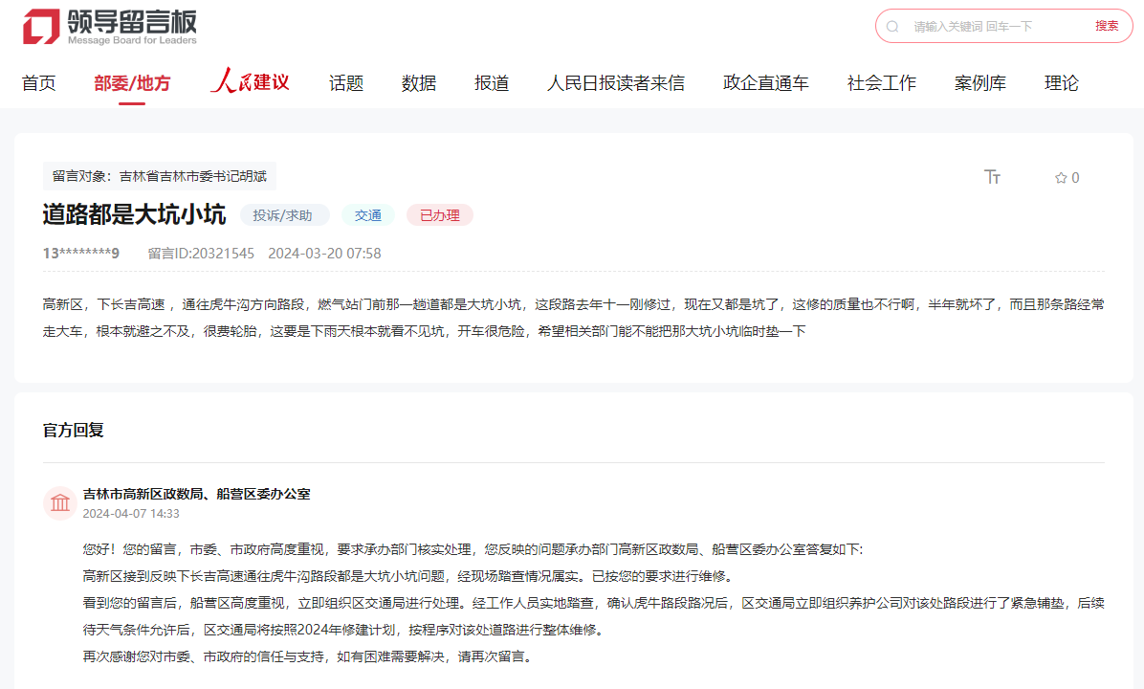
Task: Click the 理论 theory menu item
Action: [x=1061, y=83]
